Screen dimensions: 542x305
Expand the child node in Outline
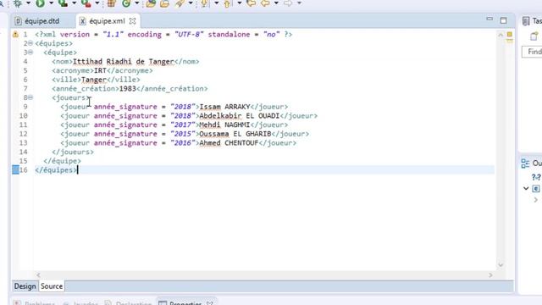(x=535, y=200)
